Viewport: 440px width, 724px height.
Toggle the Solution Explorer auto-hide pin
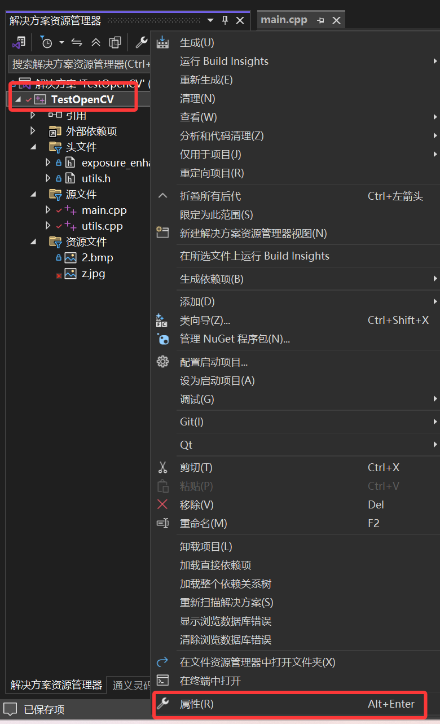coord(225,20)
